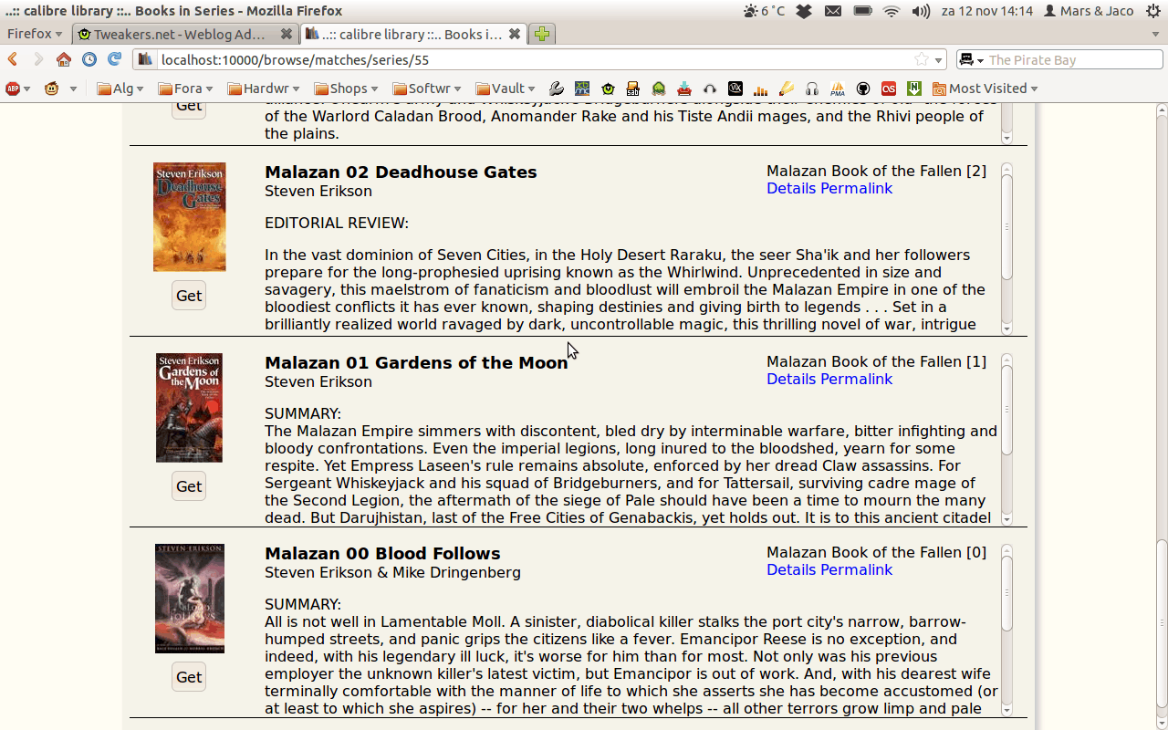Open the Last.fm red bookmark icon
Image resolution: width=1168 pixels, height=730 pixels.
click(x=888, y=89)
